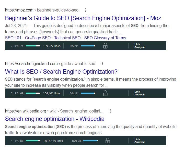Follow the 'On-Page SEO' sitelink
Image resolution: width=184 pixels, height=151 pixels.
tap(38, 38)
